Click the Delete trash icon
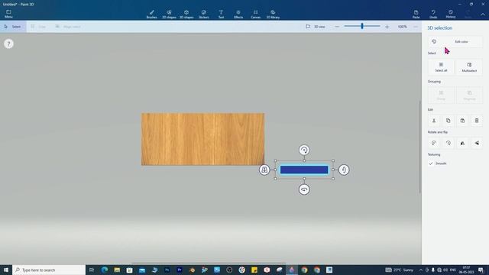This screenshot has width=489, height=275. tap(477, 121)
